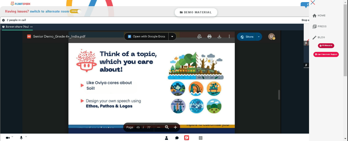Toggle the alternate room switch
This screenshot has height=141, width=348.
coord(76,11)
